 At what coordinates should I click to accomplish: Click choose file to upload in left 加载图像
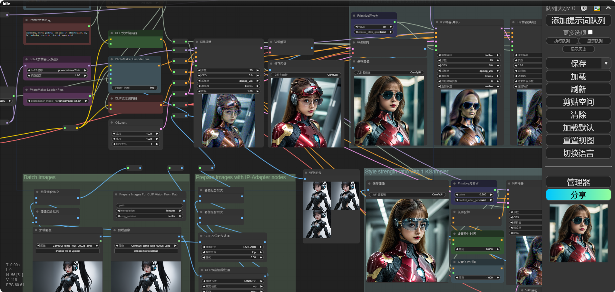pyautogui.click(x=67, y=251)
